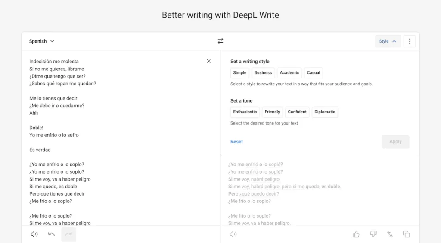The image size is (441, 243).
Task: Set the tone to Diplomatic
Action: (x=325, y=112)
